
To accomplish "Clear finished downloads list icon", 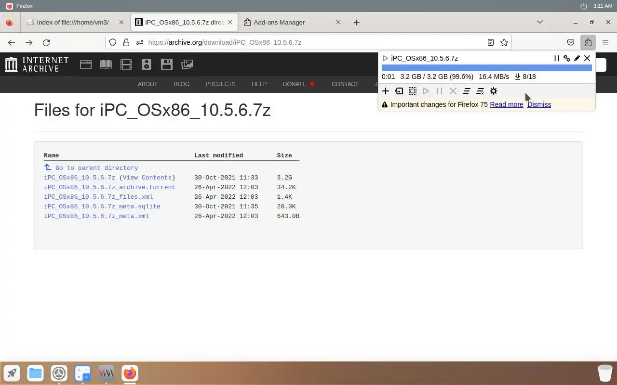I will click(480, 91).
